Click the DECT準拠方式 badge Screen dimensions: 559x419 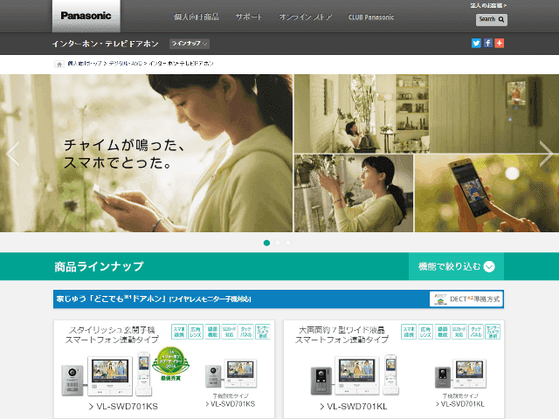(x=466, y=299)
